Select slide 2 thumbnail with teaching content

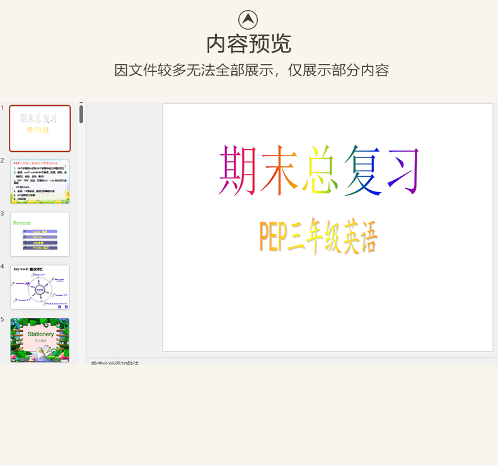[40, 181]
